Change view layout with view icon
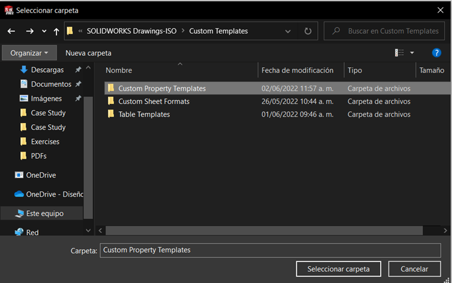452x283 pixels. (400, 53)
